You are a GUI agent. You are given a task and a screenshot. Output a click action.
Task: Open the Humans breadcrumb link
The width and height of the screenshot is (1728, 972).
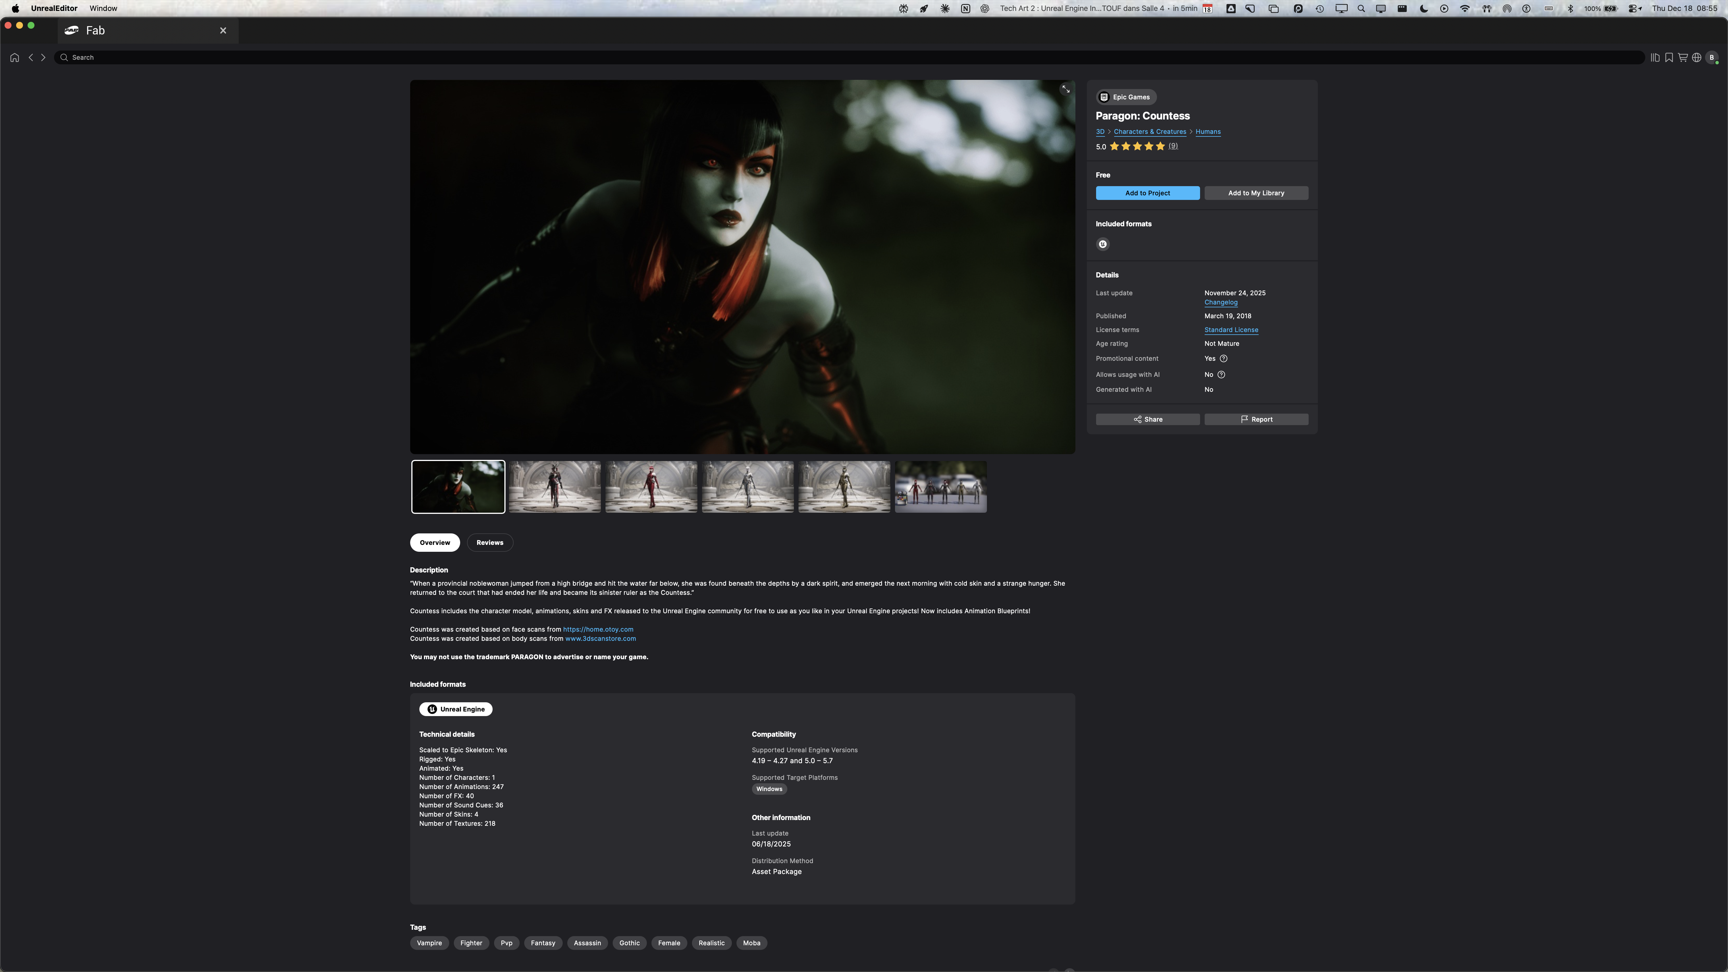point(1208,132)
